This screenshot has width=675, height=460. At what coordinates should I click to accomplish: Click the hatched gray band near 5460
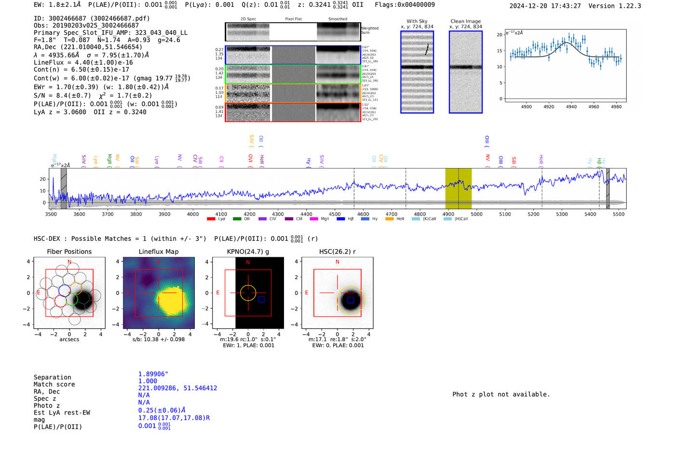pyautogui.click(x=607, y=188)
